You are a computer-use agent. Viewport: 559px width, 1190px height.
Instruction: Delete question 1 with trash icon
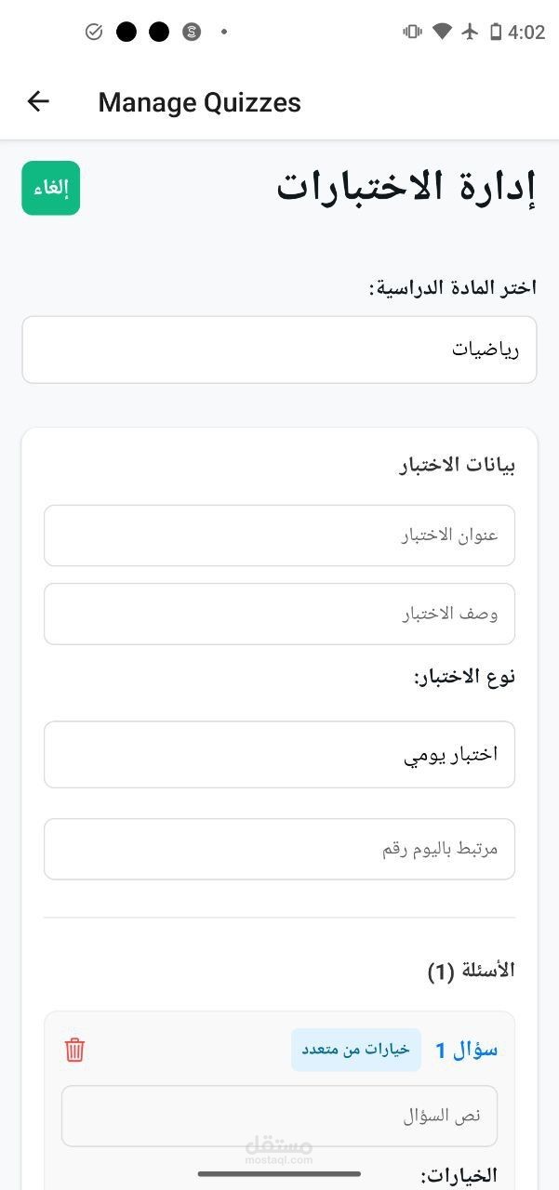click(75, 1050)
